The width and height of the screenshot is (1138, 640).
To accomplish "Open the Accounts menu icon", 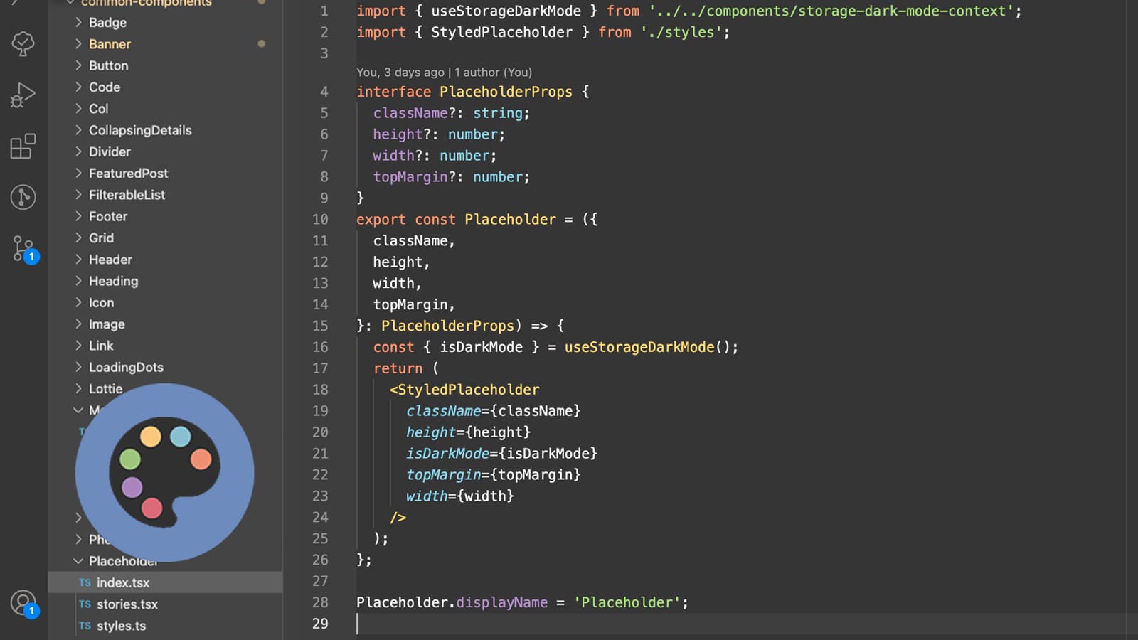I will click(x=24, y=604).
